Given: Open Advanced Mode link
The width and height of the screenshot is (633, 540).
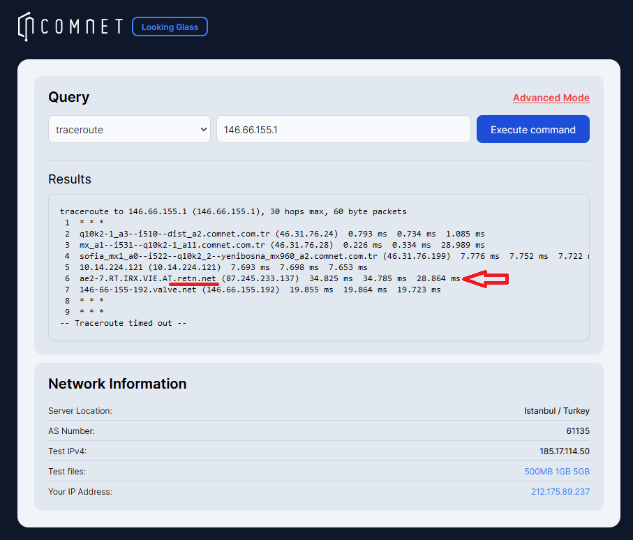Looking at the screenshot, I should click(551, 98).
